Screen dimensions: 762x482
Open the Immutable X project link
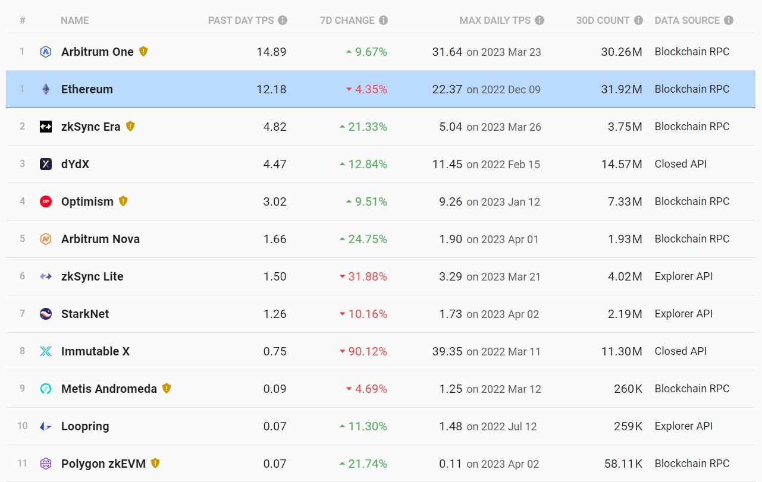tap(95, 351)
